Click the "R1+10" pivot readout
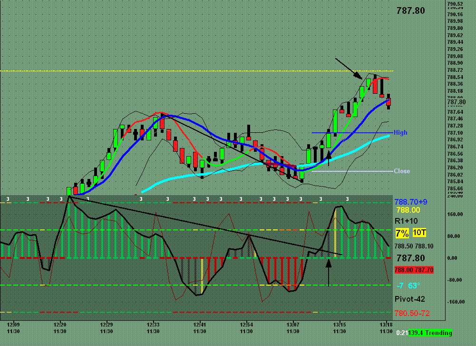Image resolution: width=476 pixels, height=346 pixels. pos(406,221)
